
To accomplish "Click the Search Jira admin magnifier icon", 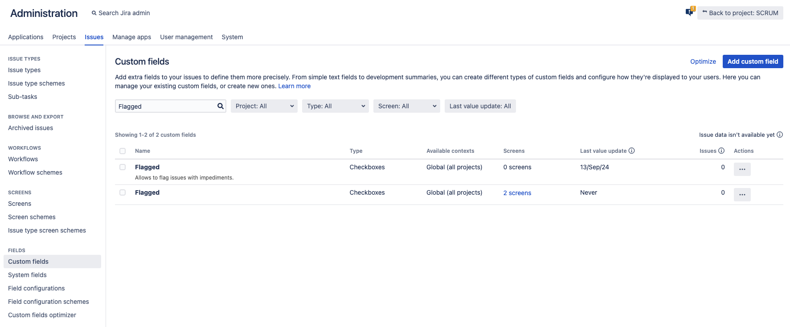I will [94, 13].
